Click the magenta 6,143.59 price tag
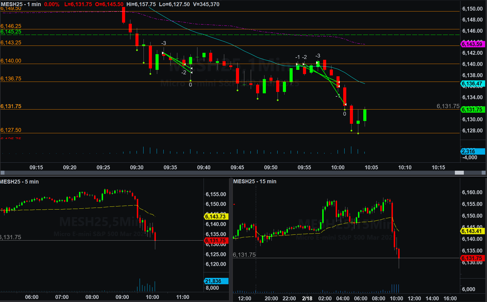This screenshot has height=302, width=487. tap(472, 44)
